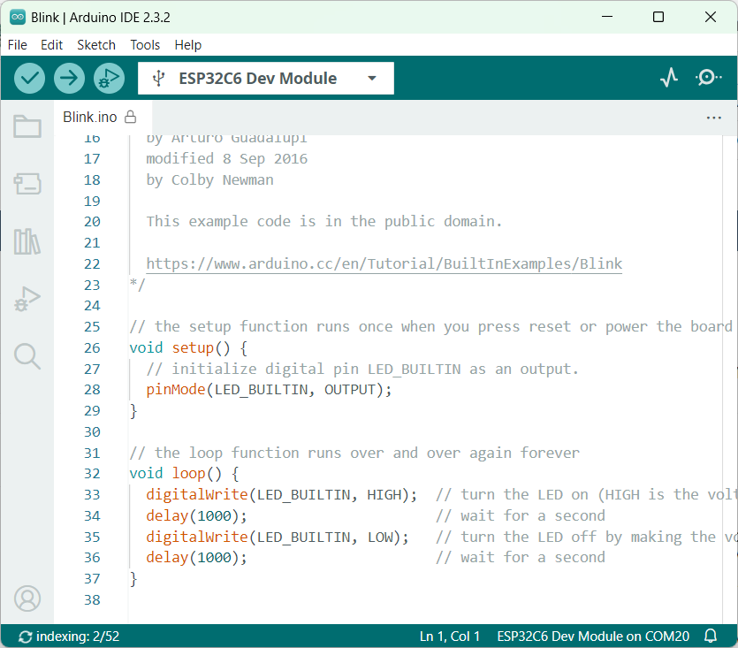Screen dimensions: 738x648
Task: Close the Arduino IDE window
Action: [x=711, y=17]
